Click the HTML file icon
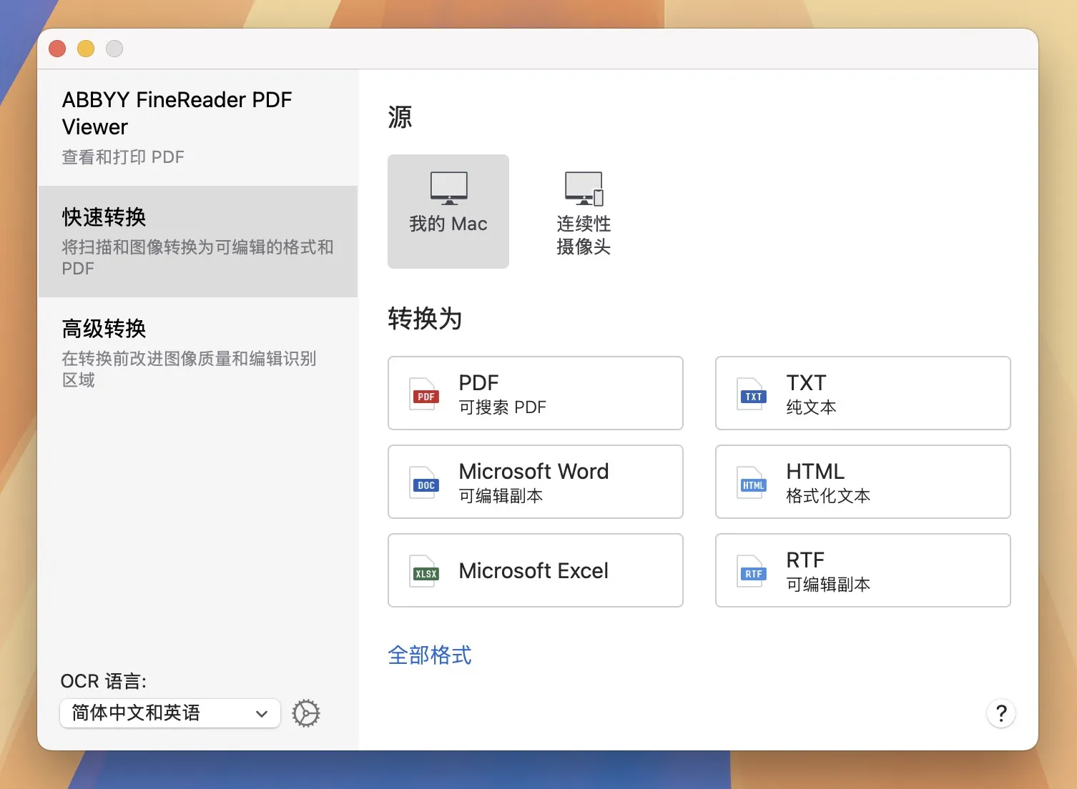Screen dimensions: 1077x789 (x=752, y=482)
